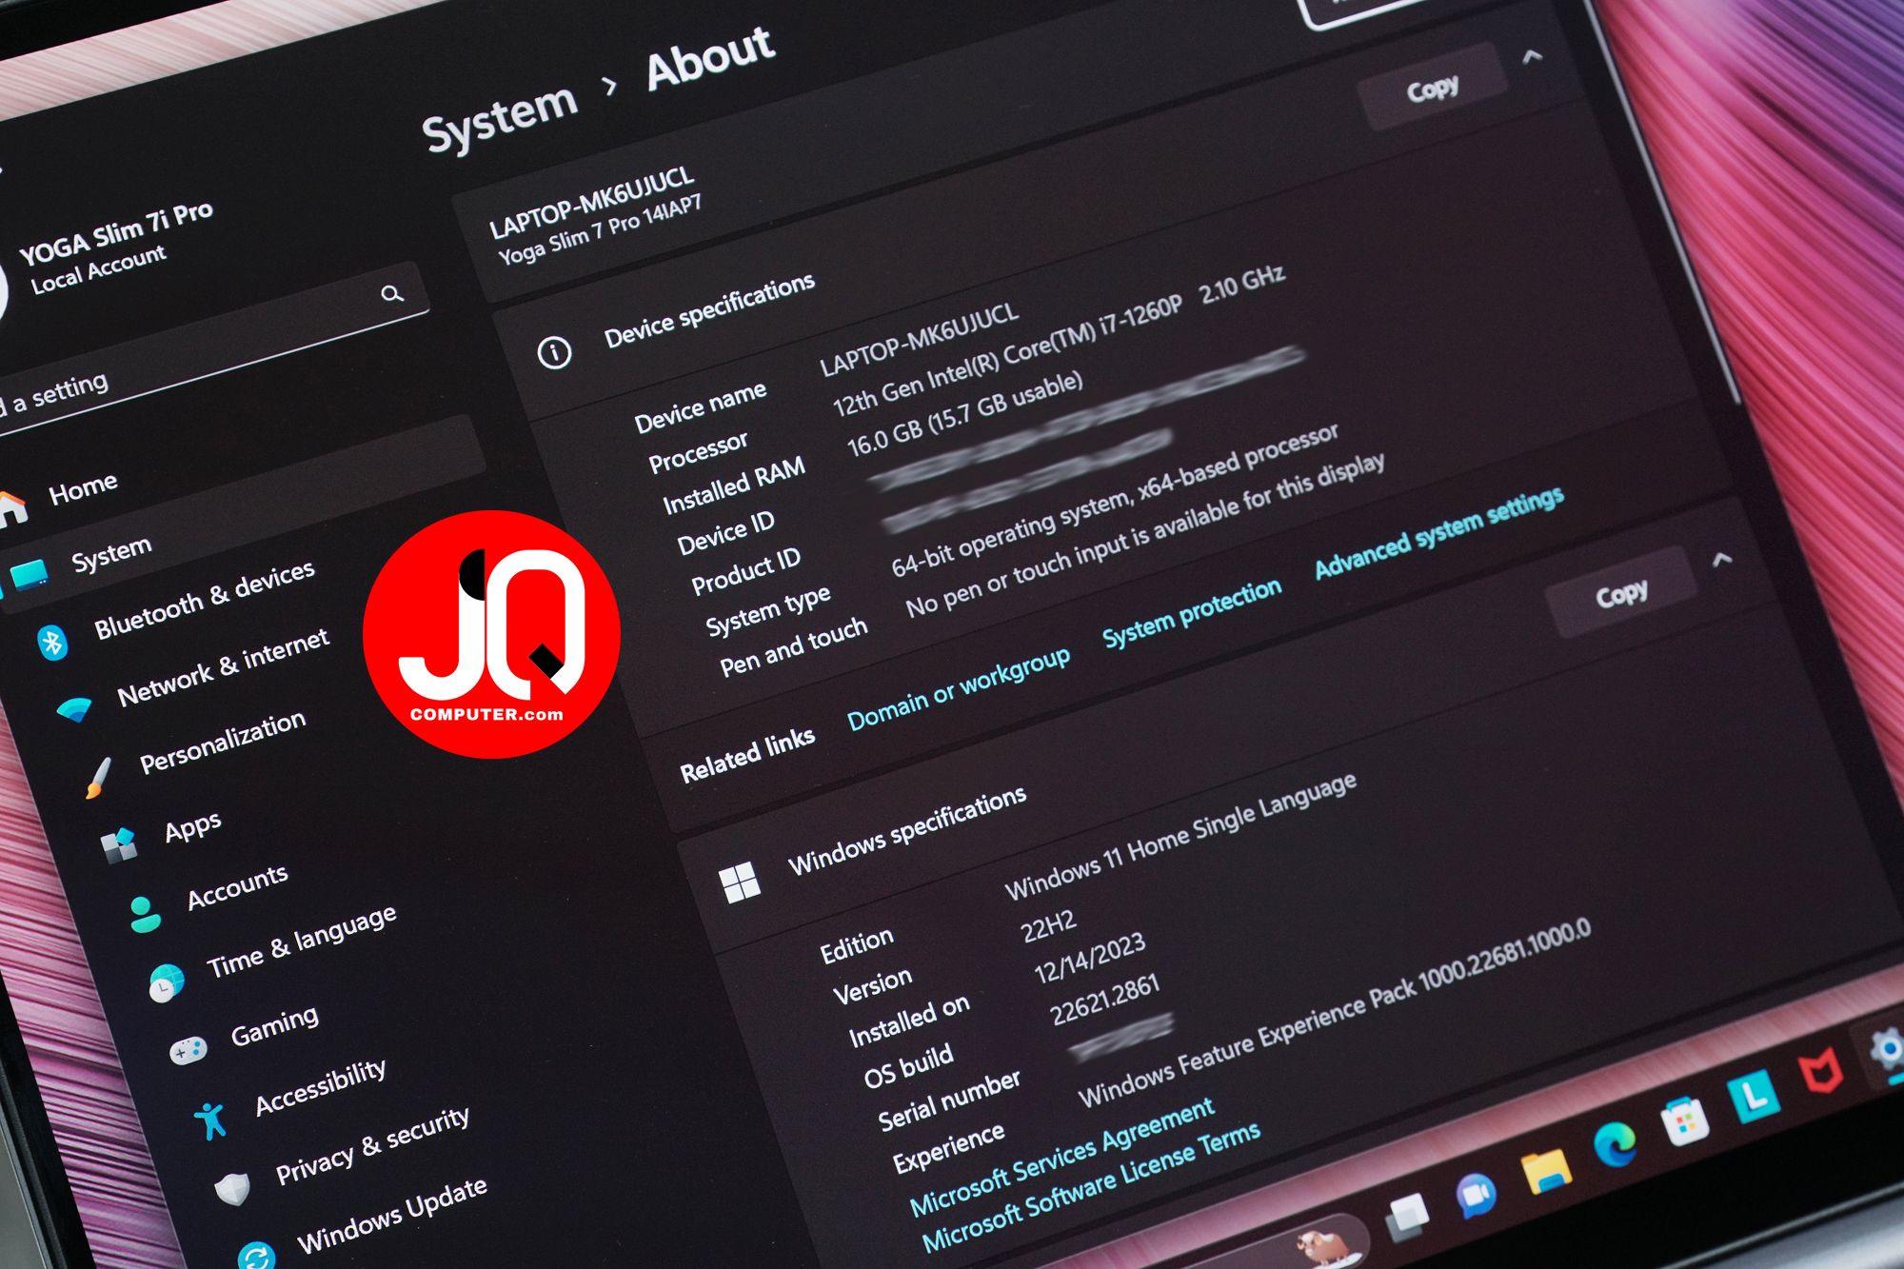Open the Apps sidebar icon
Screen dimensions: 1904x1269
click(x=120, y=844)
